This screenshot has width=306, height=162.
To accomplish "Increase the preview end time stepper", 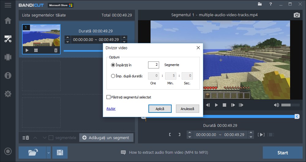I will coord(251,133).
